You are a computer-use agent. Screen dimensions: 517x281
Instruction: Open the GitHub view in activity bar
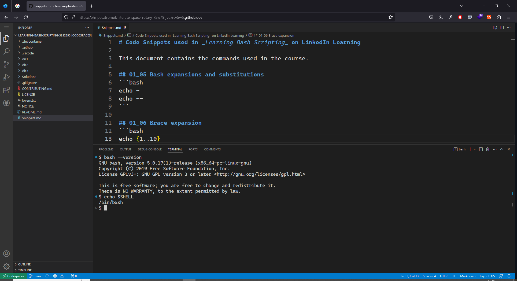(6, 103)
